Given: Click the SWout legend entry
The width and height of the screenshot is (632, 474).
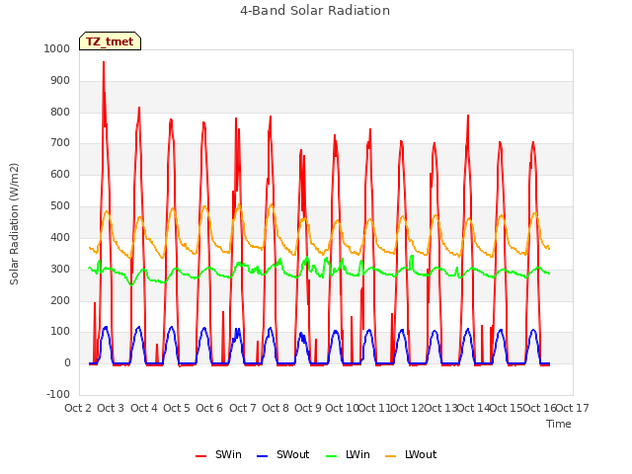Looking at the screenshot, I should tap(283, 454).
